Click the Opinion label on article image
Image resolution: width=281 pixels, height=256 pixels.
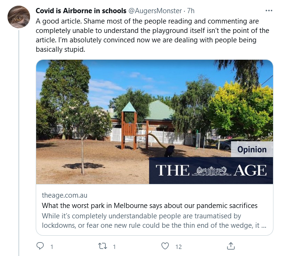[x=252, y=149]
